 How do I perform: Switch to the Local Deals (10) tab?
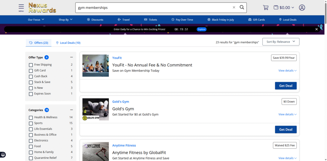click(x=68, y=43)
